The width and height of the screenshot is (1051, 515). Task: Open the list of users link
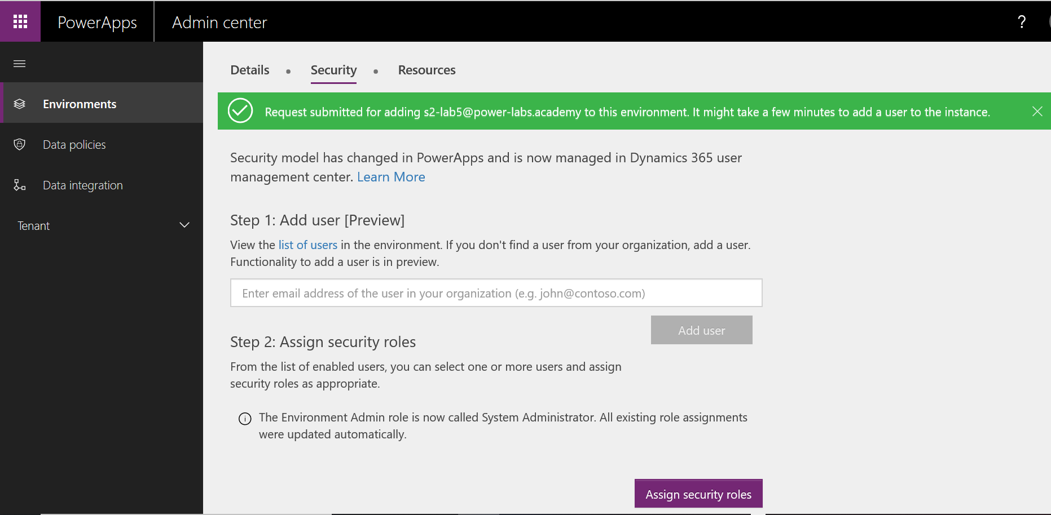pos(308,245)
